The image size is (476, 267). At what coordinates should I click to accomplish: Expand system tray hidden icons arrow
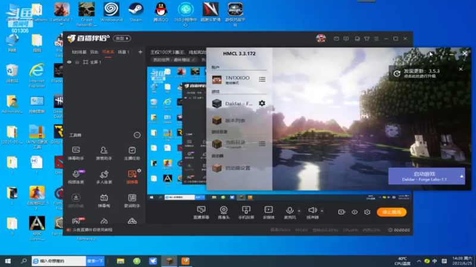pos(419,261)
